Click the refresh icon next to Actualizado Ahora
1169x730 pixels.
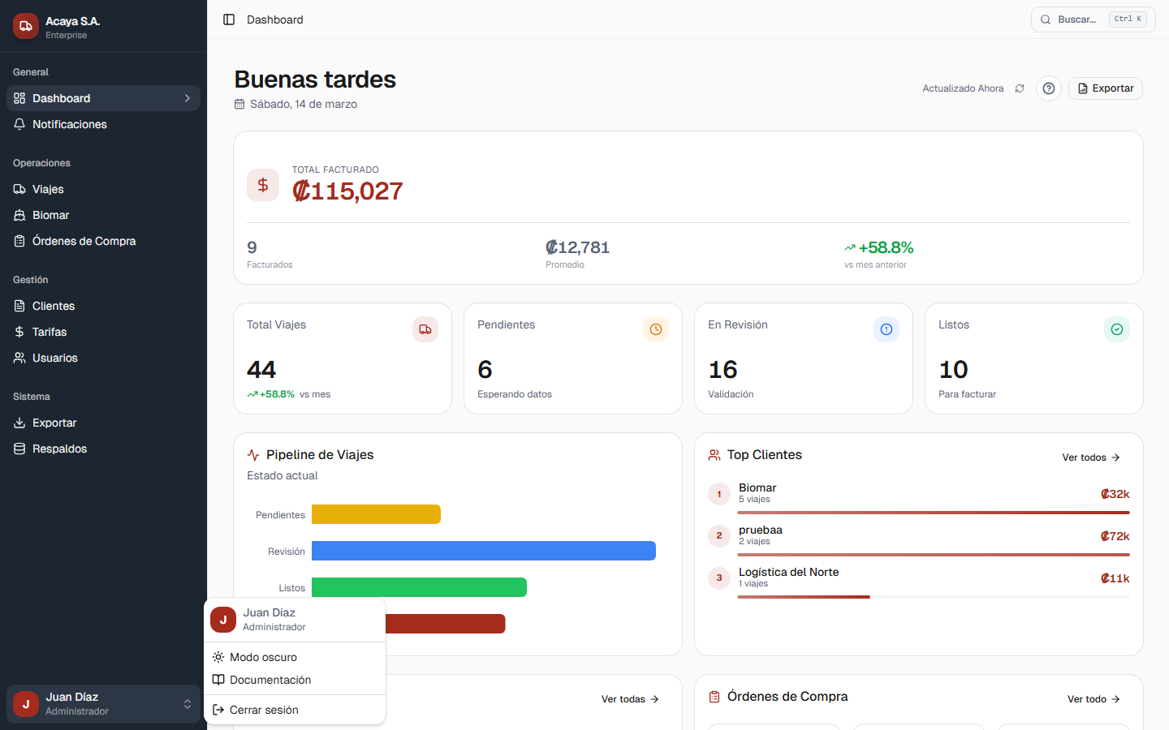(1020, 88)
